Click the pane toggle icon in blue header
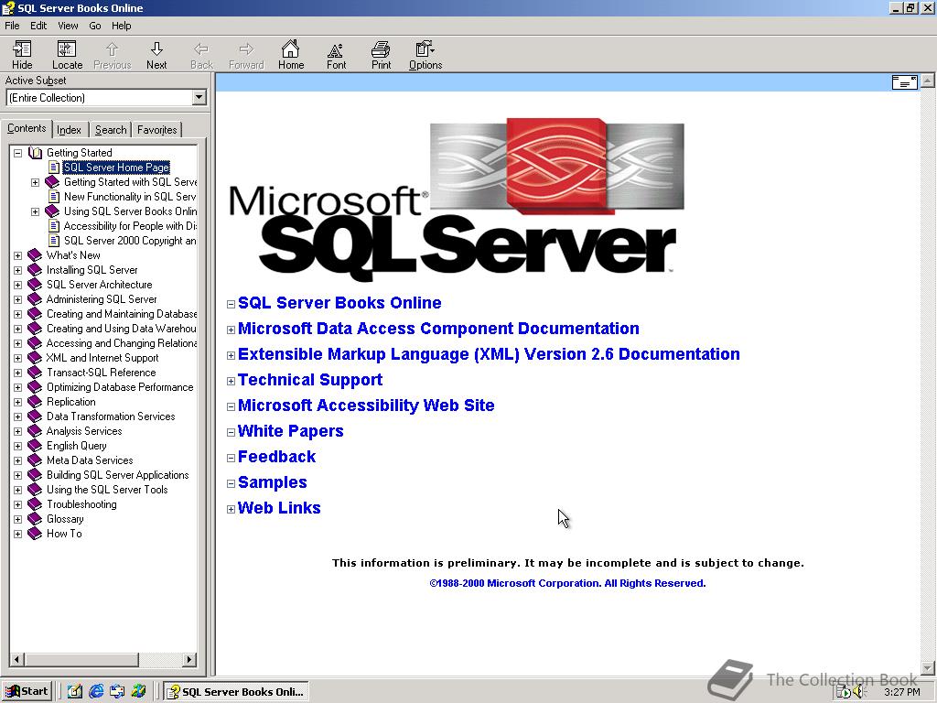The height and width of the screenshot is (703, 937). (904, 81)
